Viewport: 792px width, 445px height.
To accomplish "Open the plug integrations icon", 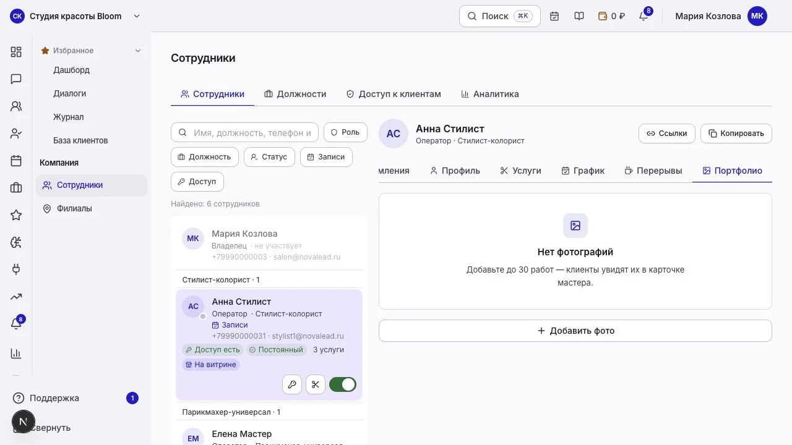I will tap(16, 269).
